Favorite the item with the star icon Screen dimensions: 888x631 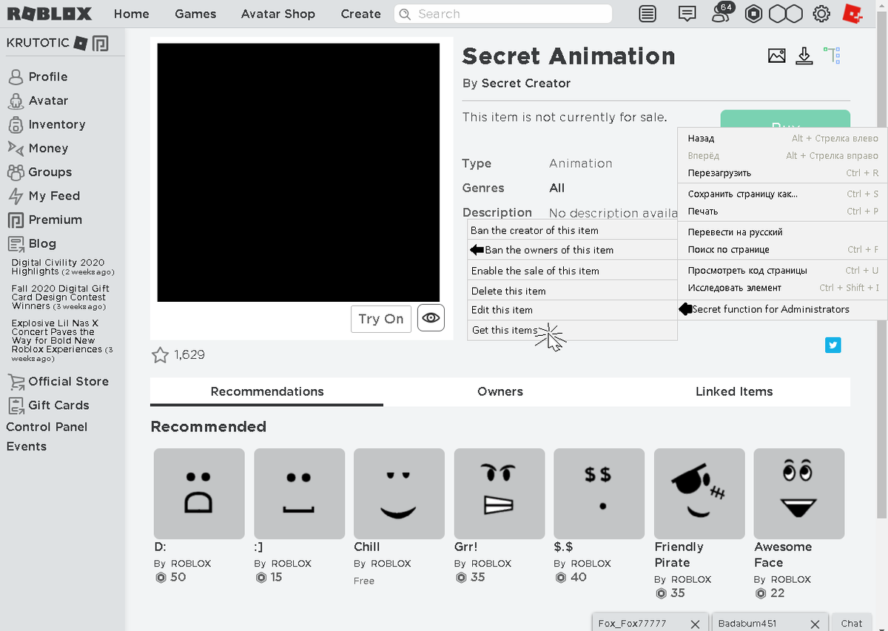160,355
